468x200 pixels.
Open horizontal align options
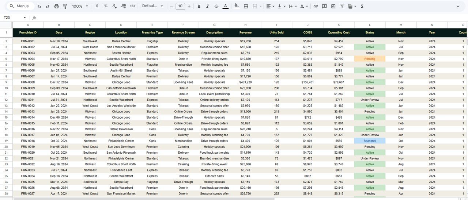pos(270,6)
